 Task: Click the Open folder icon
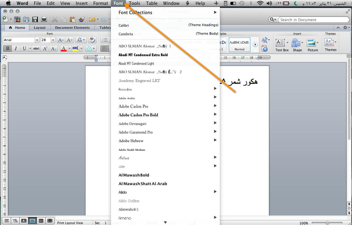tap(26, 20)
